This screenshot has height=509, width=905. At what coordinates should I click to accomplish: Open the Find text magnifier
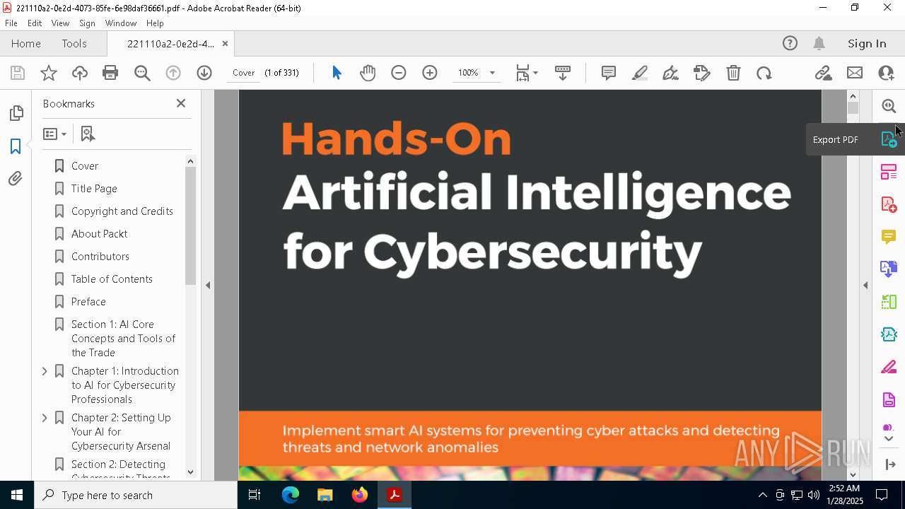(x=142, y=73)
